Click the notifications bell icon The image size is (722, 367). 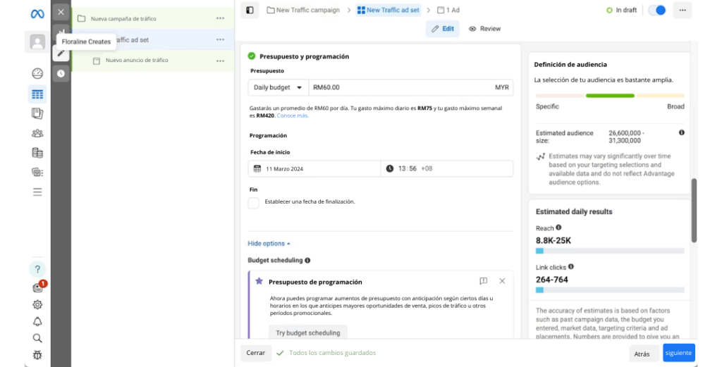click(37, 321)
